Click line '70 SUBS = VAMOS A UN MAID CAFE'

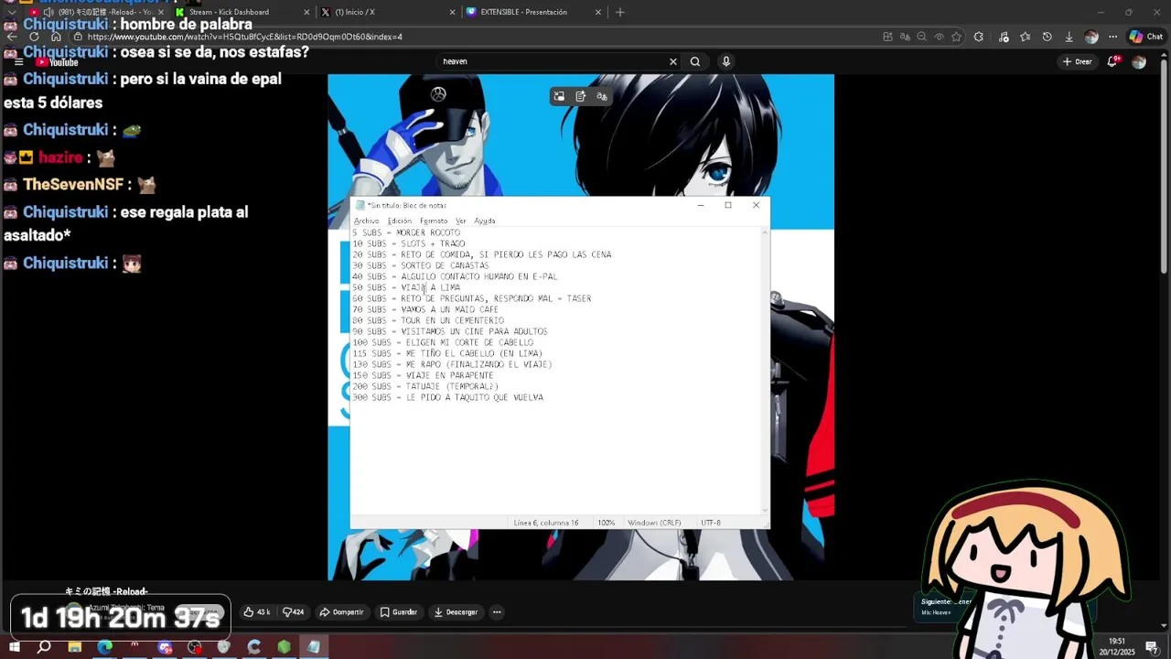(425, 309)
